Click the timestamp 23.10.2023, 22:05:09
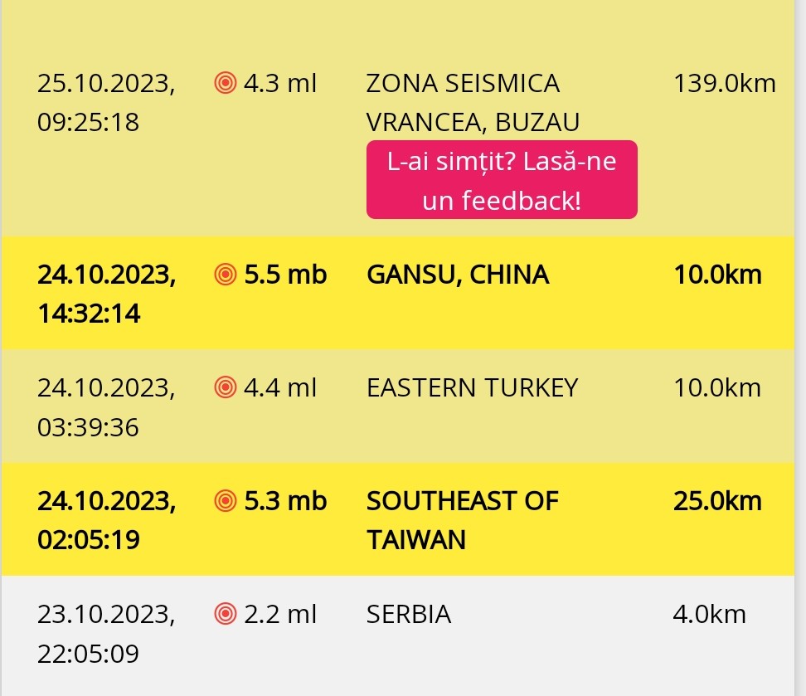 tap(106, 633)
